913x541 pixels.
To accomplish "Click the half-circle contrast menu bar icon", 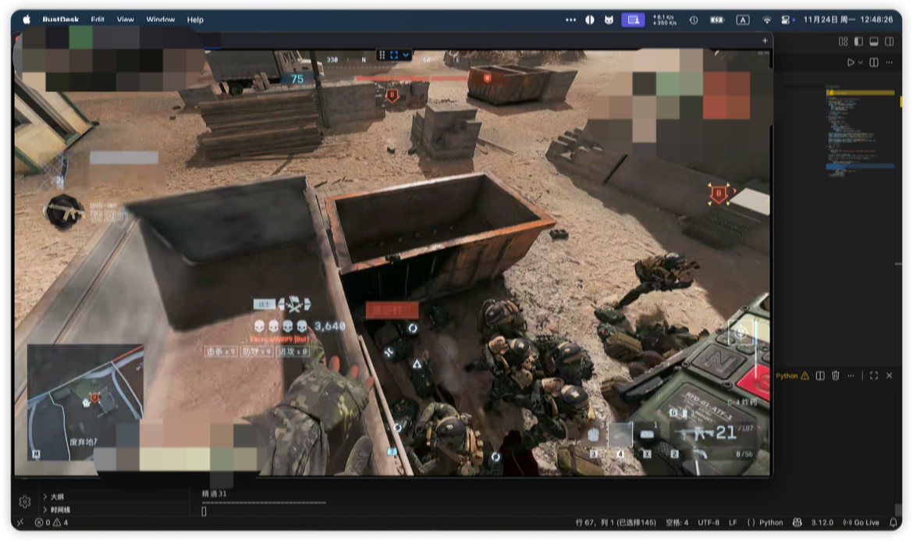I will [x=590, y=20].
